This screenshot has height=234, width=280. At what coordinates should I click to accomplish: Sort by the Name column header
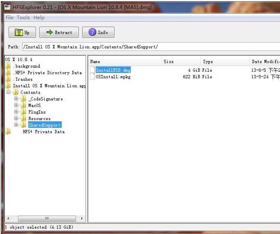pos(125,61)
